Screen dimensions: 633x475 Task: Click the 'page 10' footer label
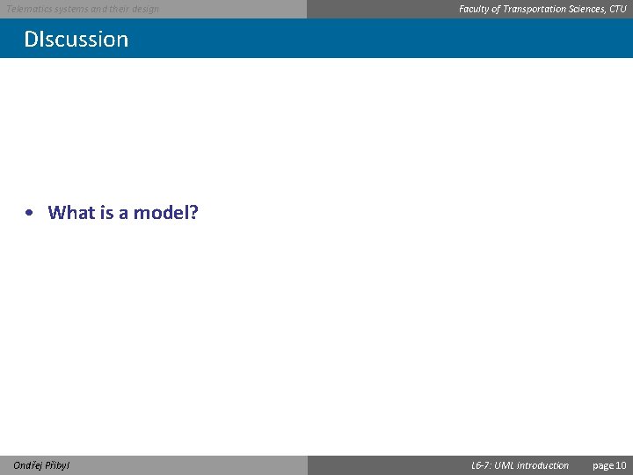tap(609, 465)
